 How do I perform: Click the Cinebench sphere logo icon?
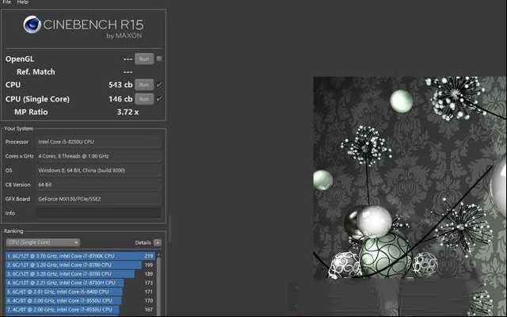[32, 25]
